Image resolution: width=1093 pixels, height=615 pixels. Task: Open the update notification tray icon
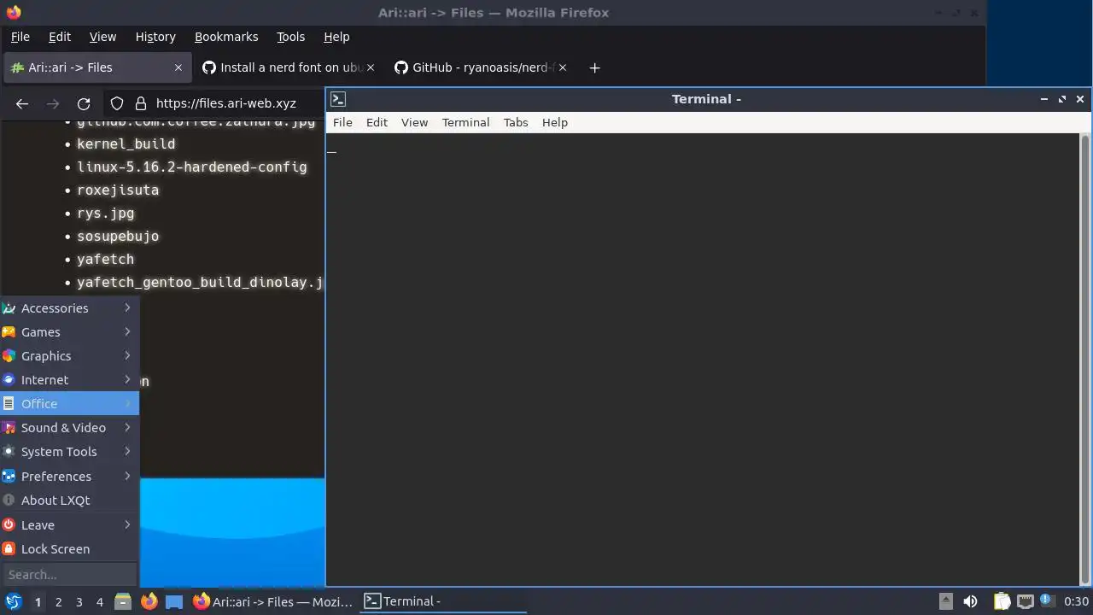[x=1046, y=601]
